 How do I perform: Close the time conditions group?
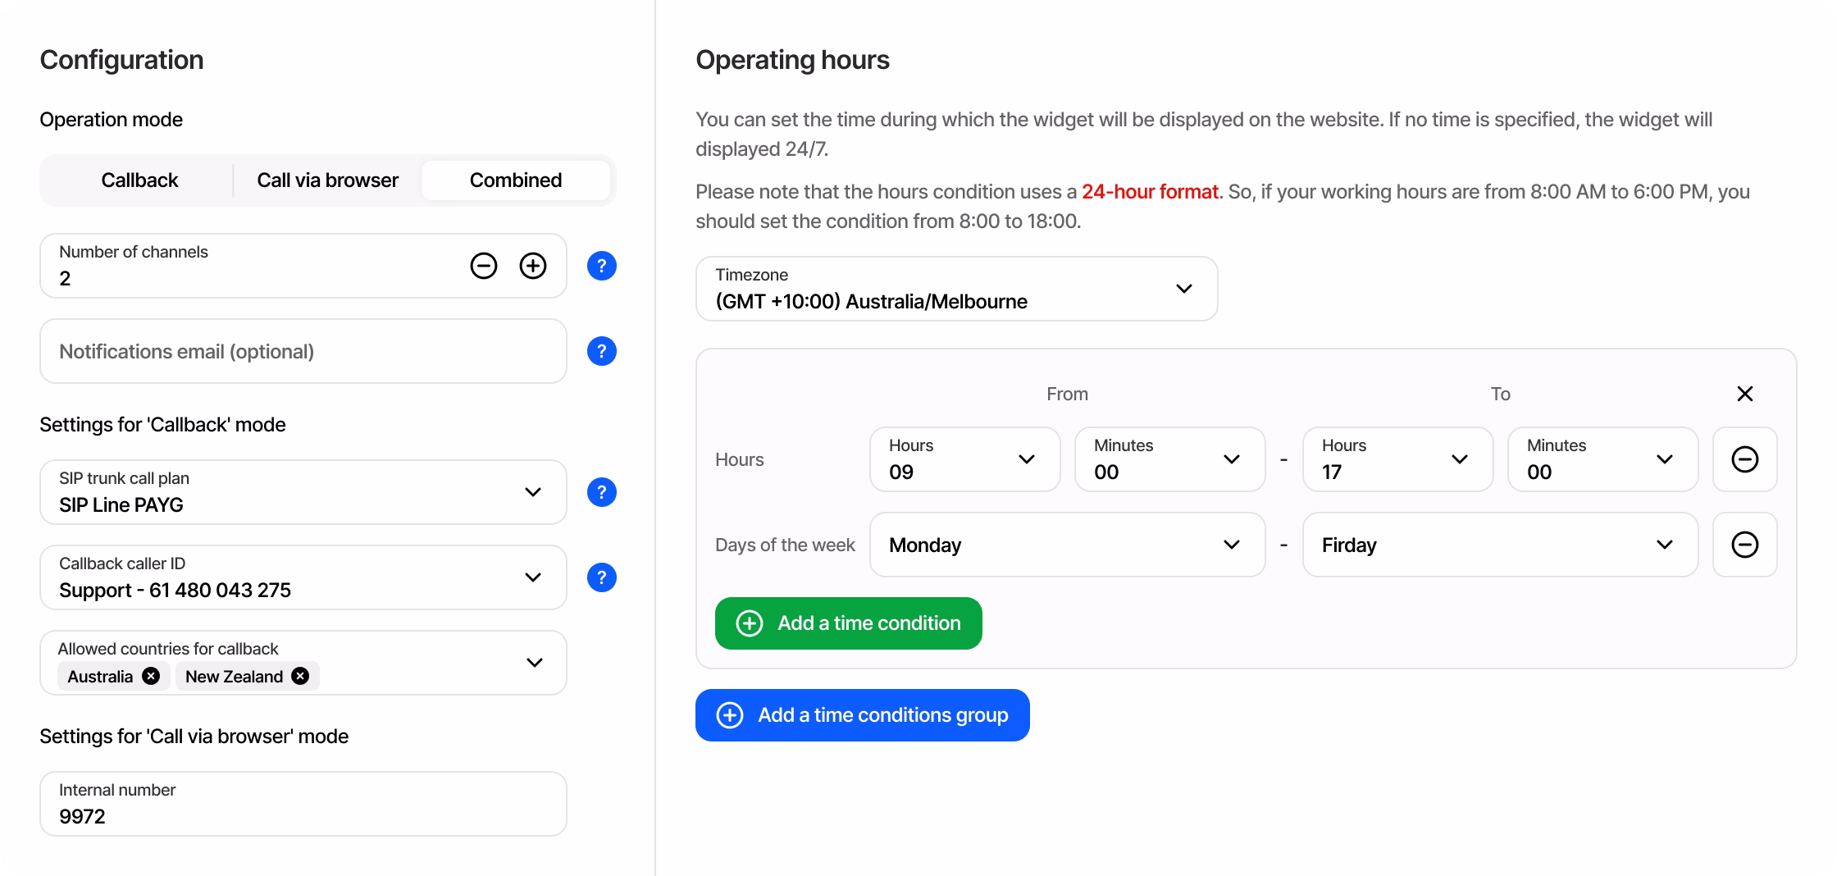point(1745,394)
